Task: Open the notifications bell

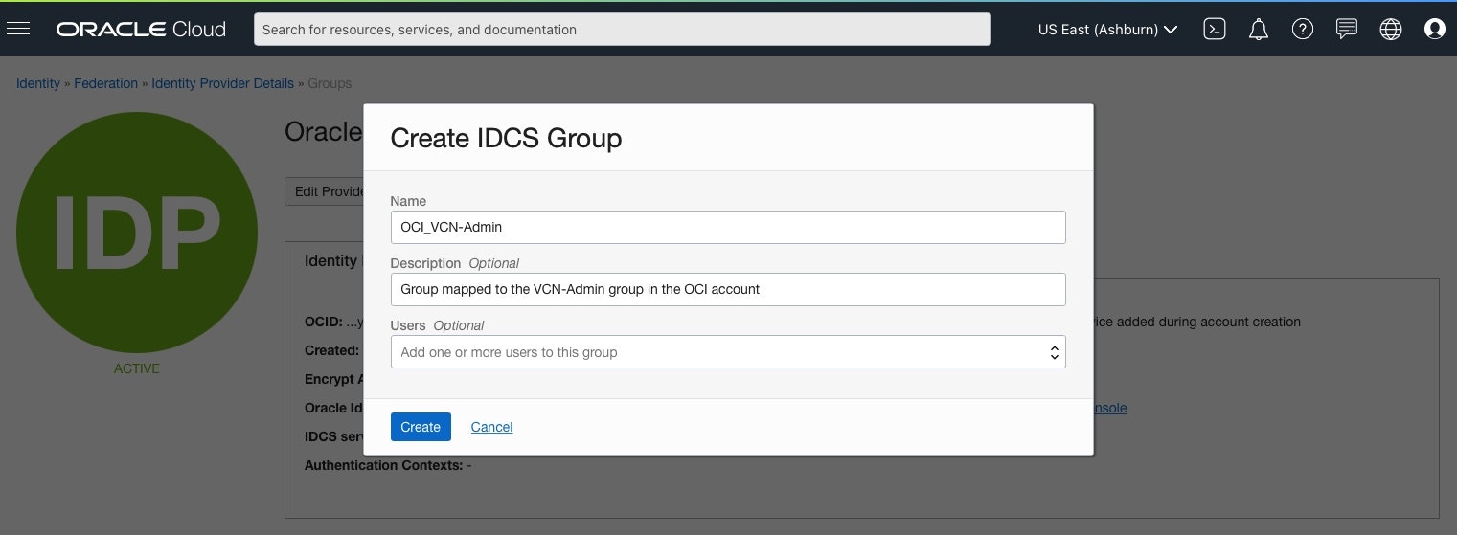Action: click(x=1259, y=29)
